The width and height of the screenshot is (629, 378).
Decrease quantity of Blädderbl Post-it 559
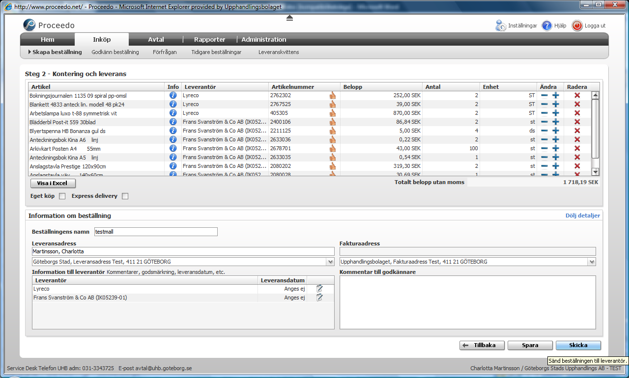pos(544,122)
